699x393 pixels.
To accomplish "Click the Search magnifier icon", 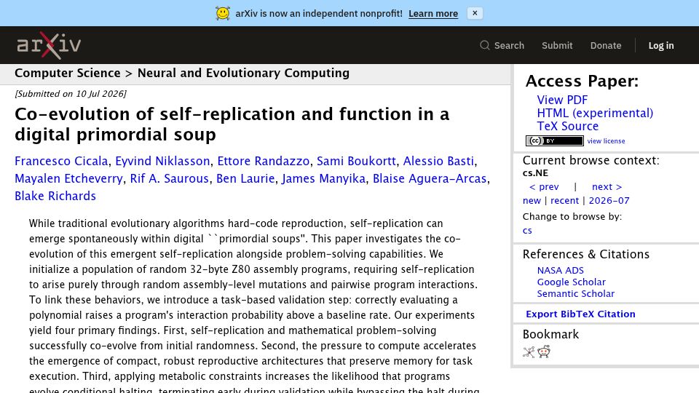I will coord(485,45).
